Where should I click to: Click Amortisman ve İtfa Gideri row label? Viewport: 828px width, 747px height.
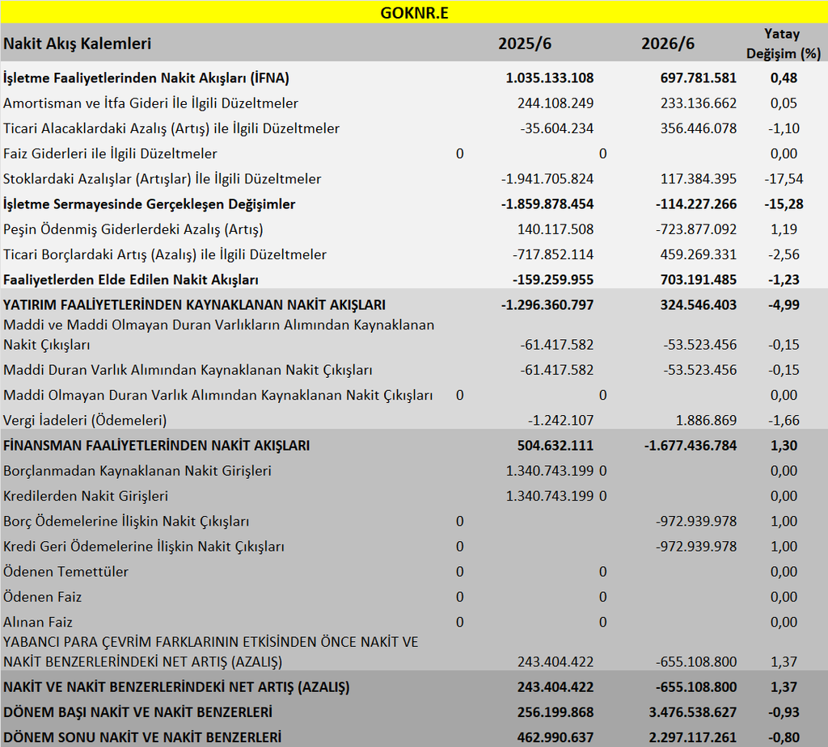pos(150,103)
